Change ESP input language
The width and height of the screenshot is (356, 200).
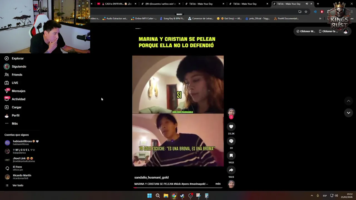click(x=325, y=196)
